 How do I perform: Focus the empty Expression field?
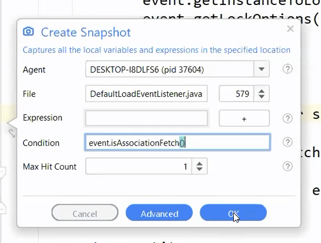coord(147,118)
